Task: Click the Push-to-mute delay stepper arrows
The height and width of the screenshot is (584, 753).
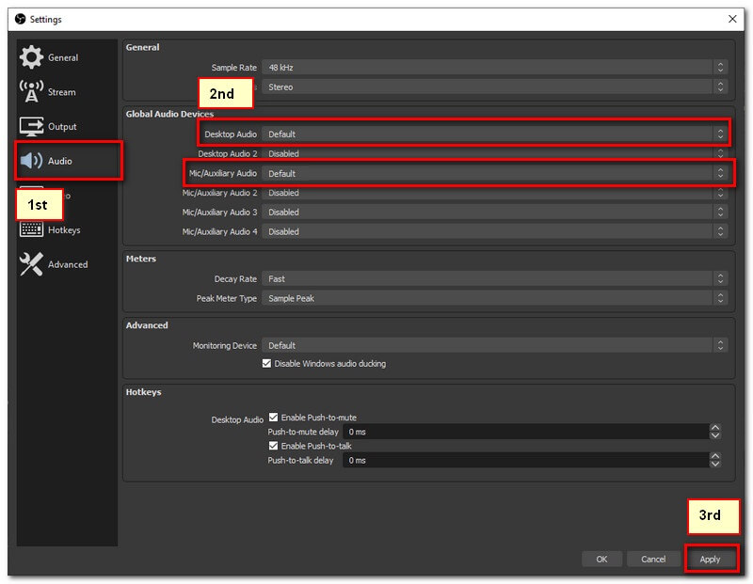Action: tap(715, 432)
